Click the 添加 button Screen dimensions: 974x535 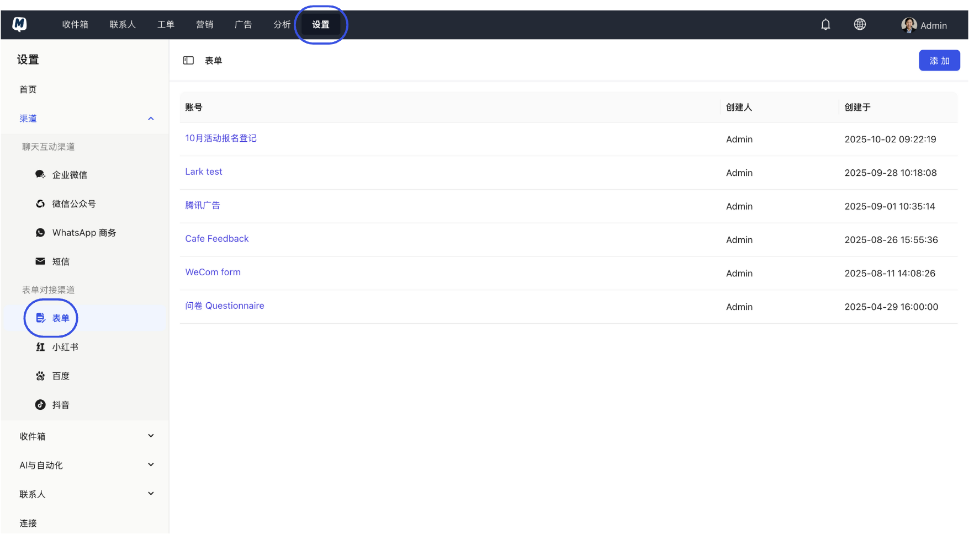(x=939, y=60)
